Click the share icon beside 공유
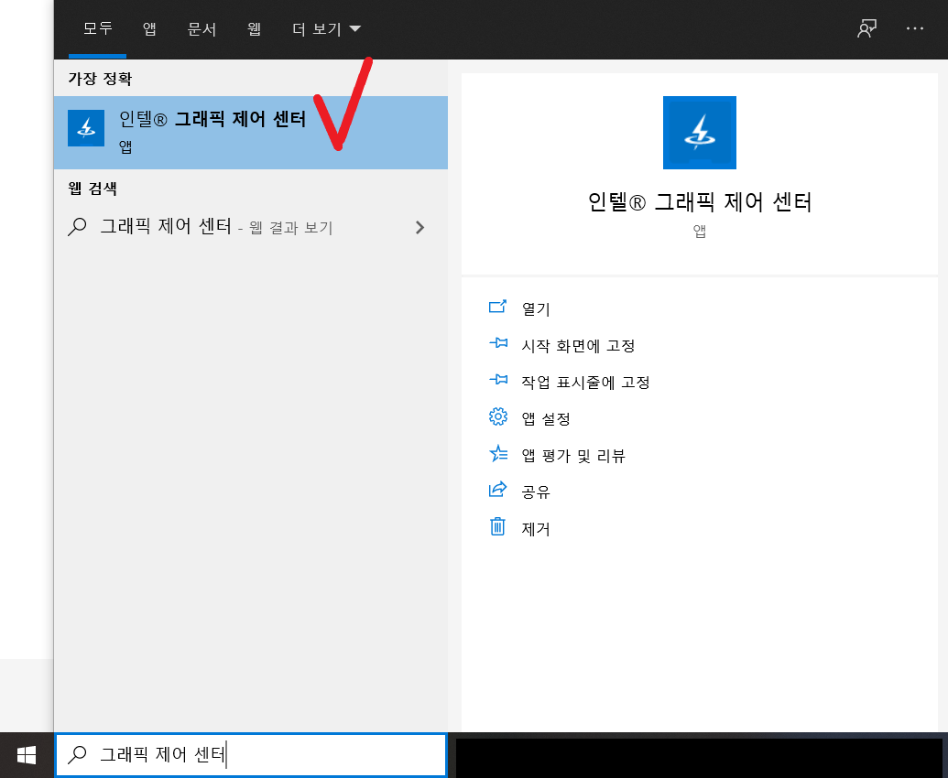Image resolution: width=948 pixels, height=778 pixels. tap(497, 490)
